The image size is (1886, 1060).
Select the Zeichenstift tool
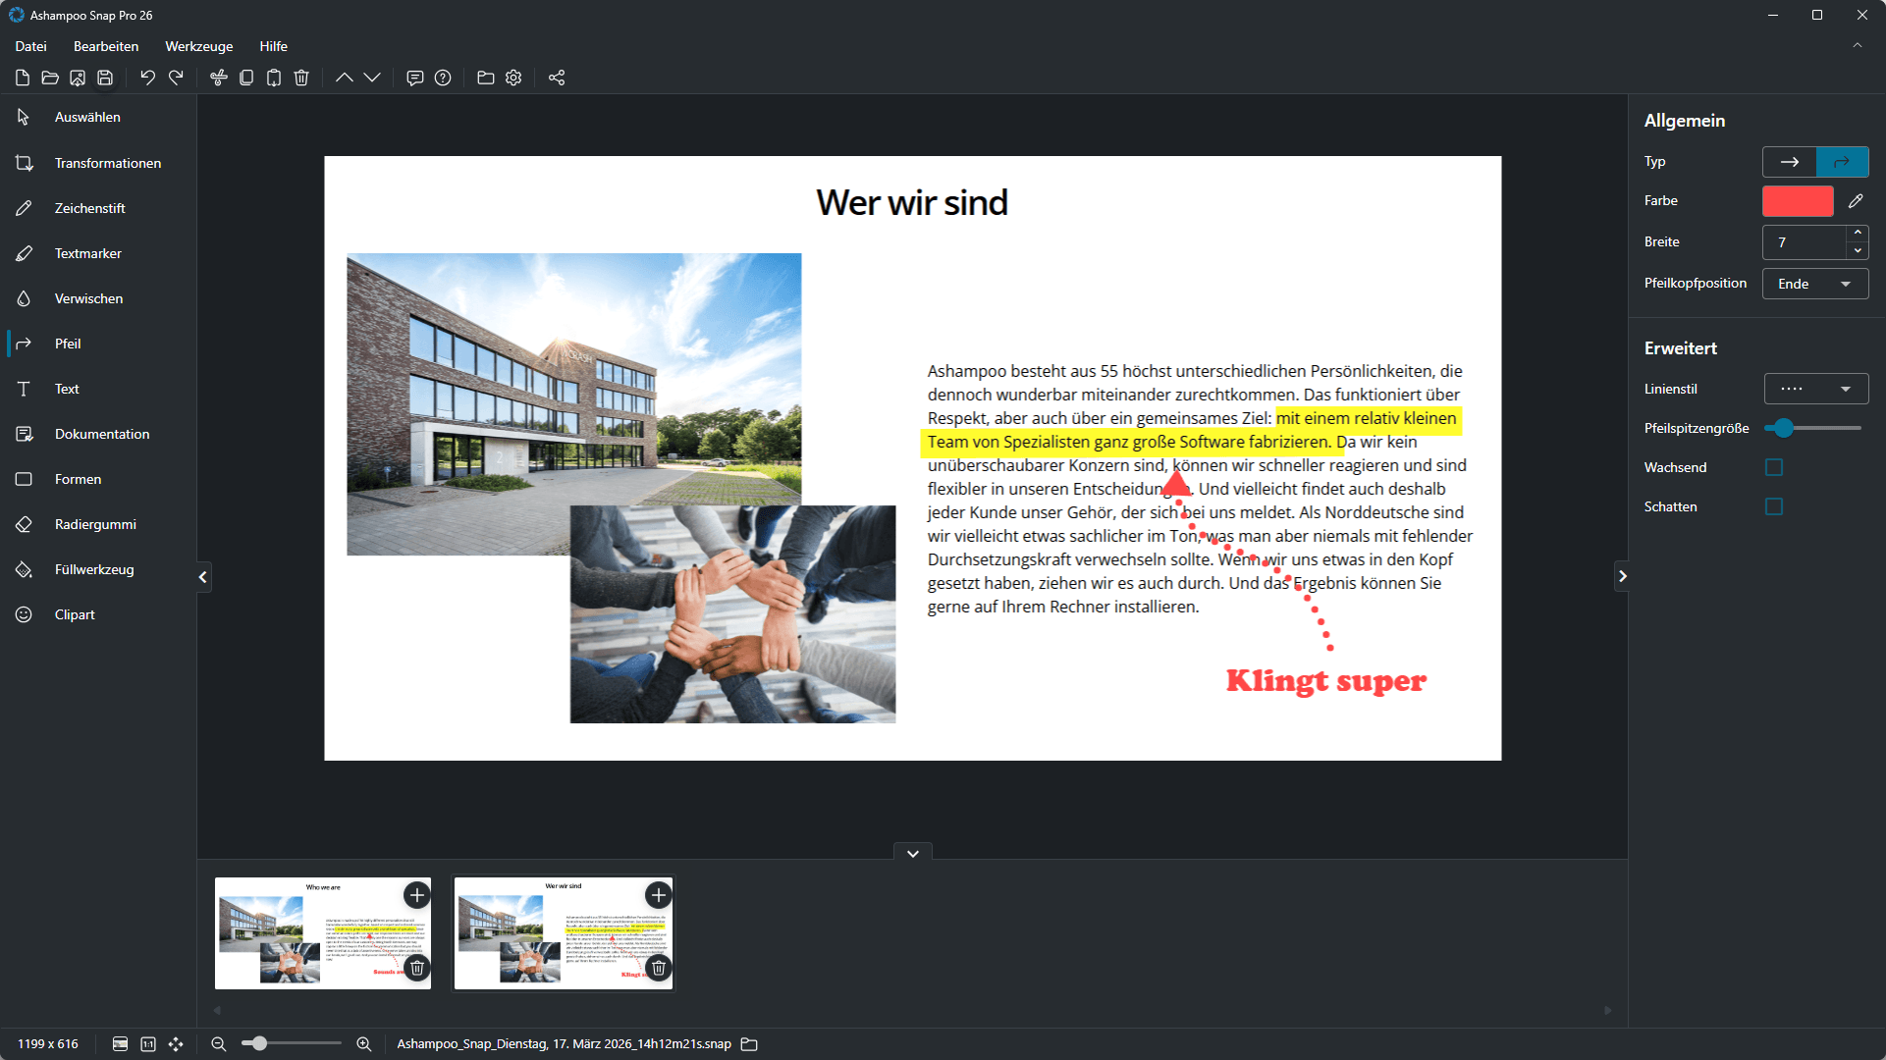pos(87,207)
